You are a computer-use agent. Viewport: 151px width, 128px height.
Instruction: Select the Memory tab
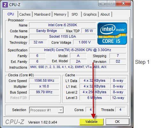(x=60, y=14)
